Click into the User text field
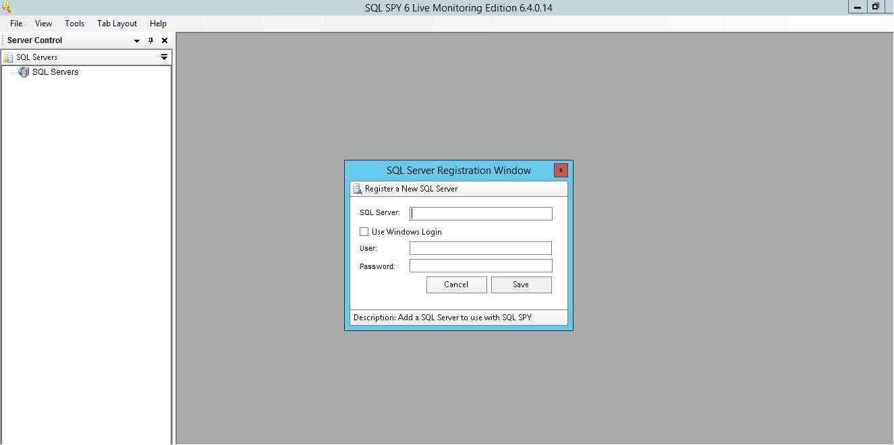This screenshot has height=445, width=894. 480,249
